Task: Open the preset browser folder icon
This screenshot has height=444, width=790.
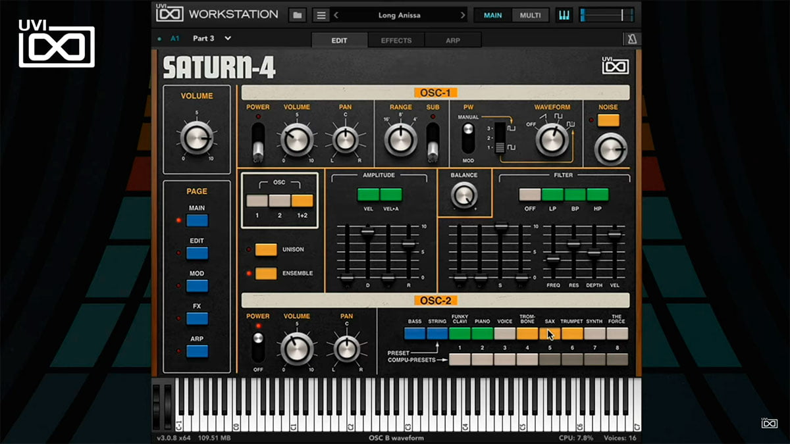Action: (x=298, y=14)
